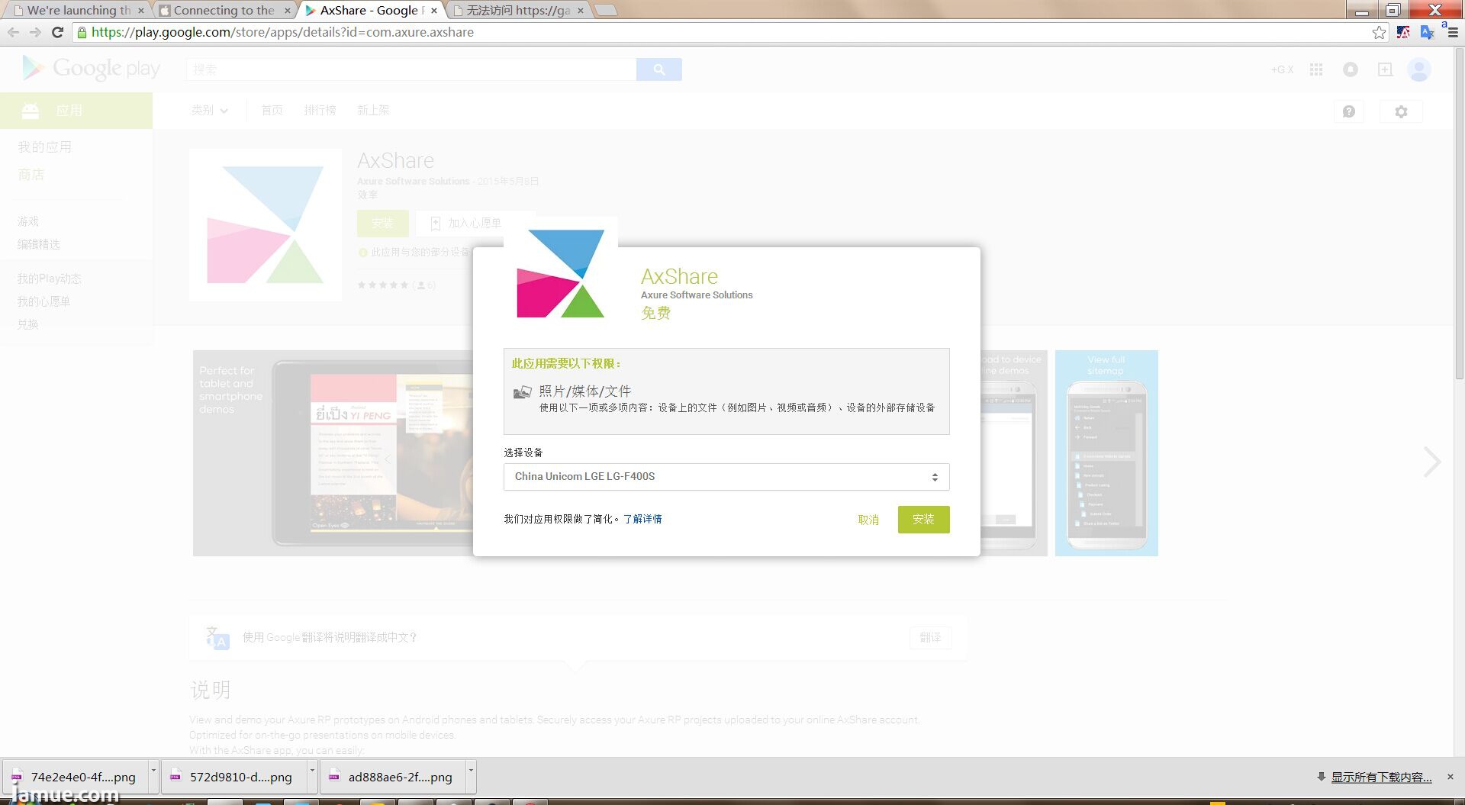Go back with the browser back arrow
This screenshot has height=805, width=1465.
[x=13, y=32]
